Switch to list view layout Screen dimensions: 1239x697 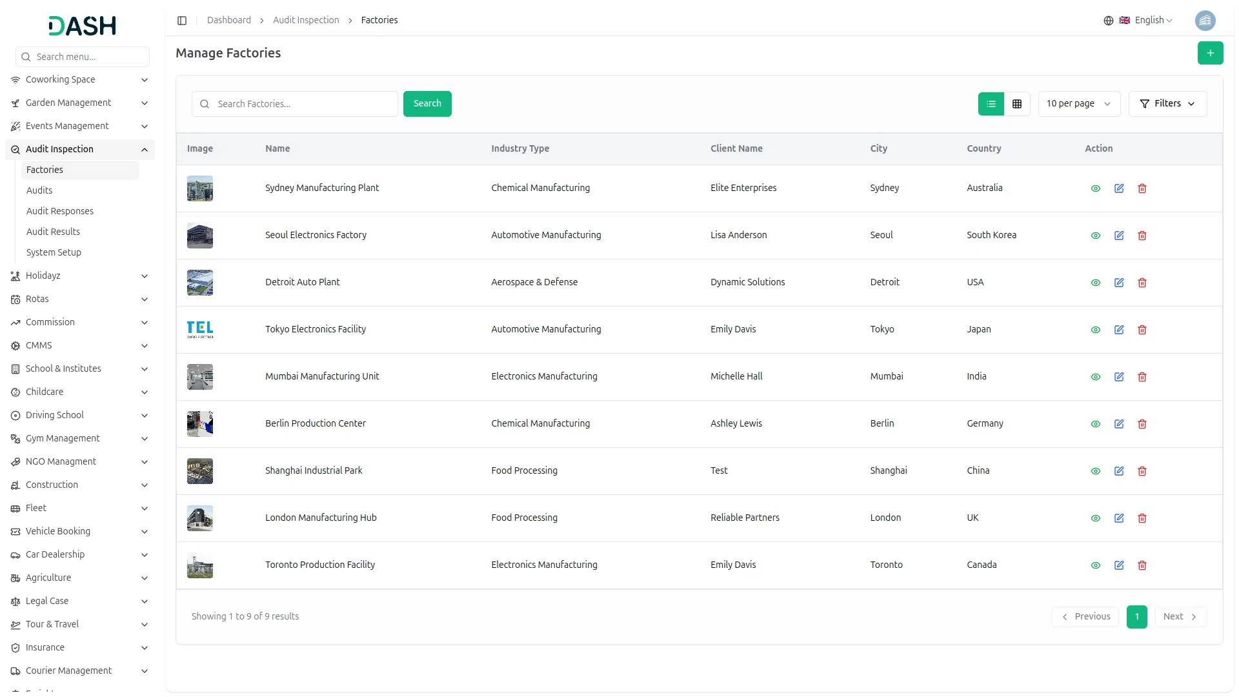tap(991, 104)
